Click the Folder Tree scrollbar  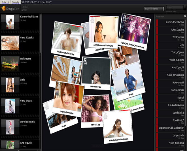[x=186, y=73]
